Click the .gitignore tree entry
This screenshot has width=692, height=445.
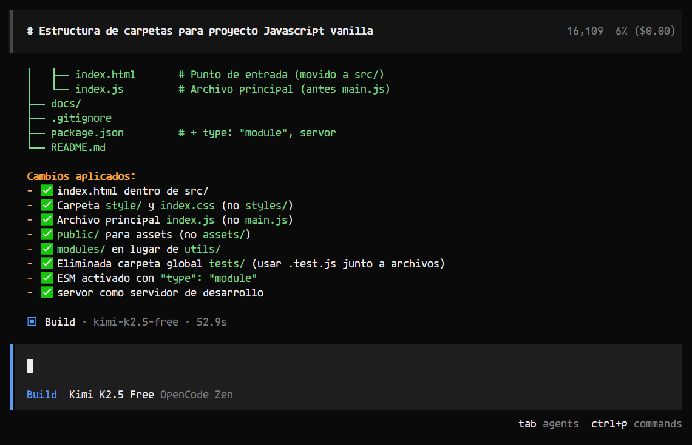coord(81,118)
